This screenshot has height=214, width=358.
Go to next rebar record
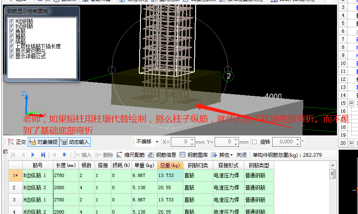click(x=33, y=155)
